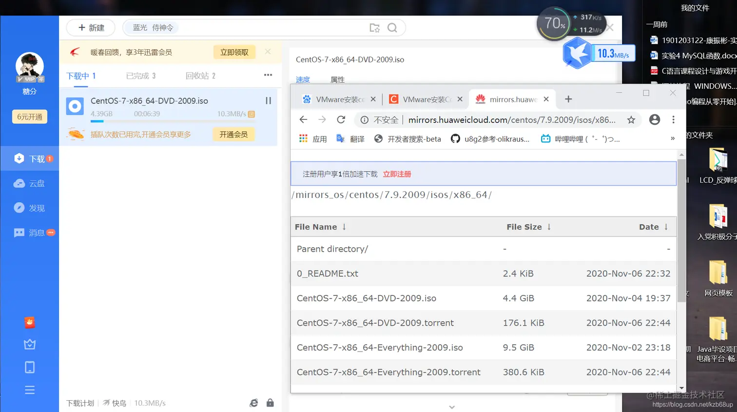Viewport: 737px width, 412px height.
Task: Open the 应用 apps bookmark
Action: 313,139
